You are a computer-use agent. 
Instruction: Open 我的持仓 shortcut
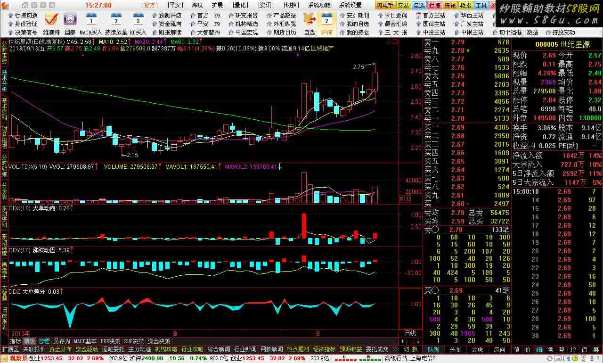pyautogui.click(x=354, y=32)
